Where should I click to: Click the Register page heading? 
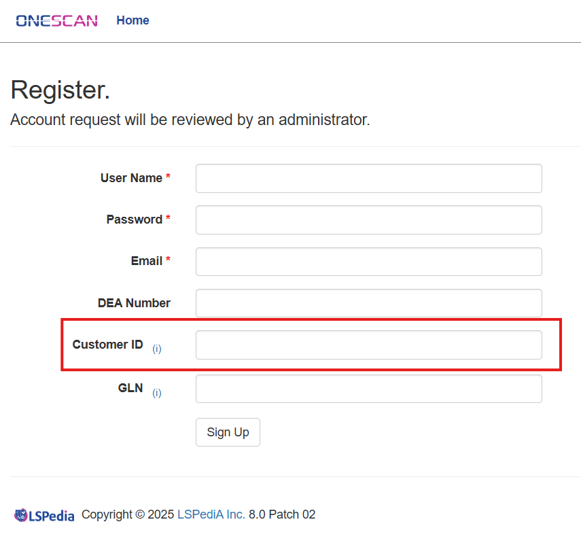tap(60, 90)
